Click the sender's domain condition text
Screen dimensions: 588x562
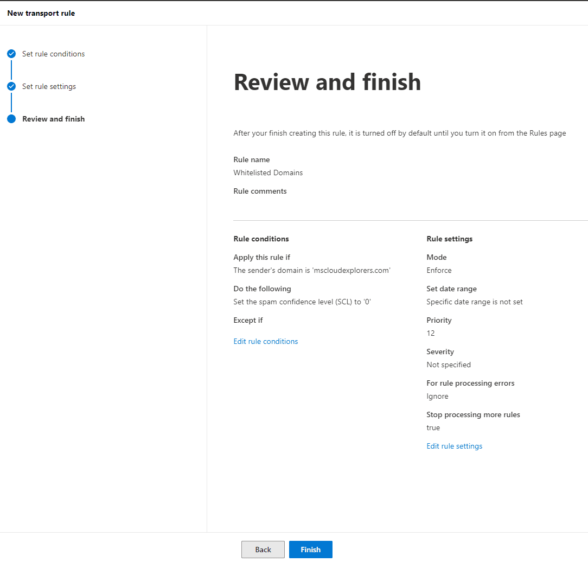pyautogui.click(x=312, y=270)
